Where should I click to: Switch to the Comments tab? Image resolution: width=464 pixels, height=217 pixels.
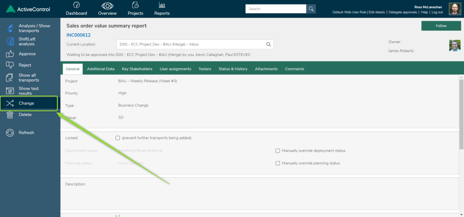[x=295, y=69]
